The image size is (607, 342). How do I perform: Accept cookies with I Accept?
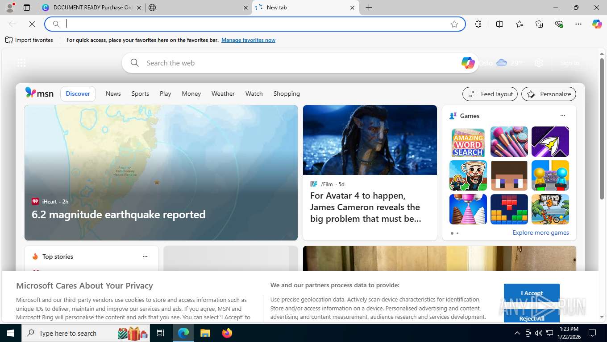pos(532,293)
